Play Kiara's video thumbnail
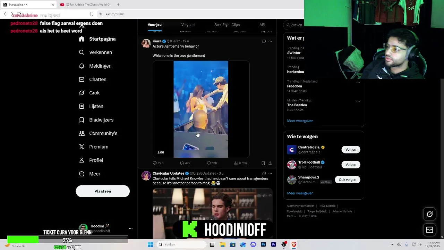Viewport: 444px width, 250px height. [201, 109]
